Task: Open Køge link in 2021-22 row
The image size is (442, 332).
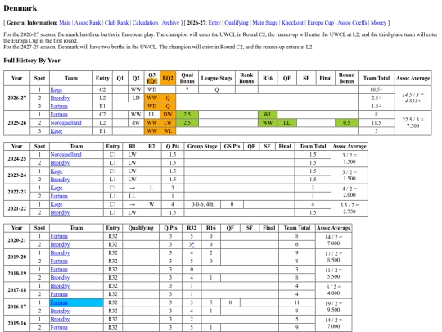Action: (56, 204)
